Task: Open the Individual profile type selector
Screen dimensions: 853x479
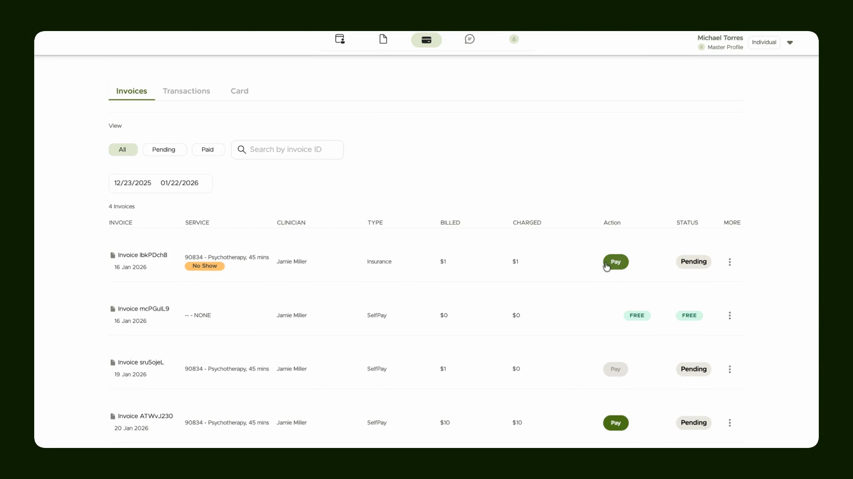Action: tap(764, 42)
